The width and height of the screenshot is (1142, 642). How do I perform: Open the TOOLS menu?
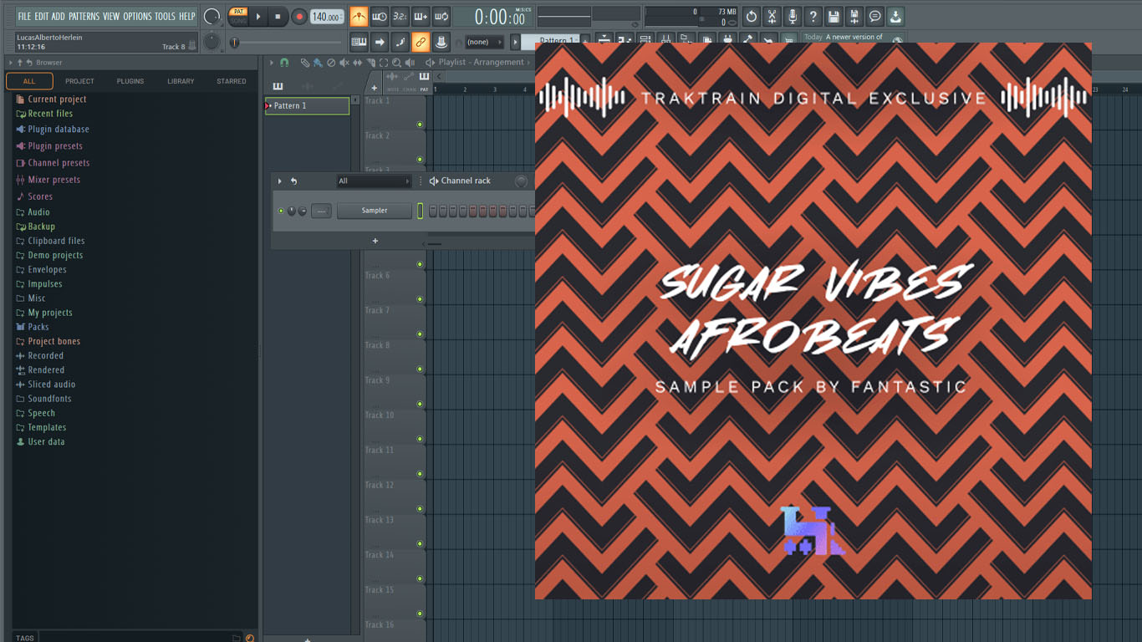pos(165,16)
